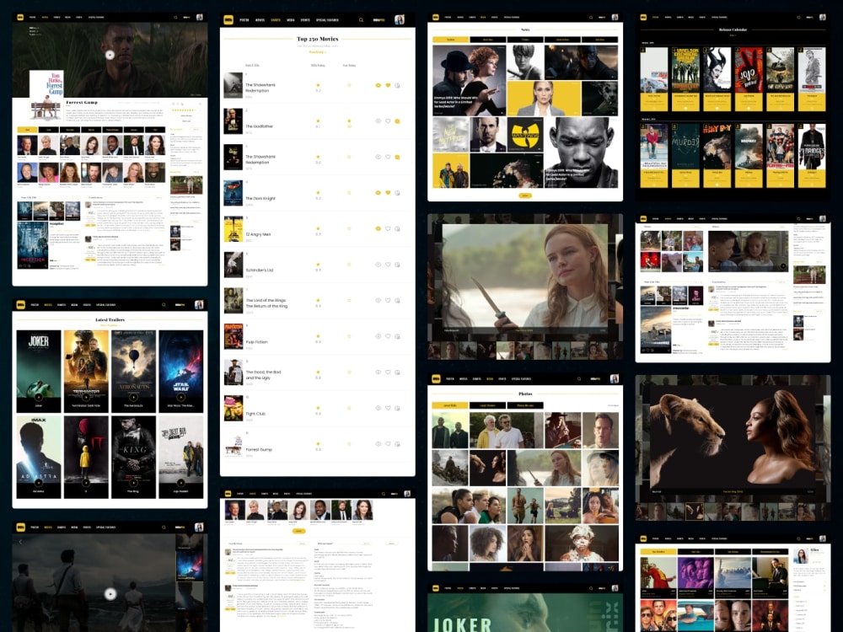Open The Godfather title link
The height and width of the screenshot is (632, 843).
259,126
